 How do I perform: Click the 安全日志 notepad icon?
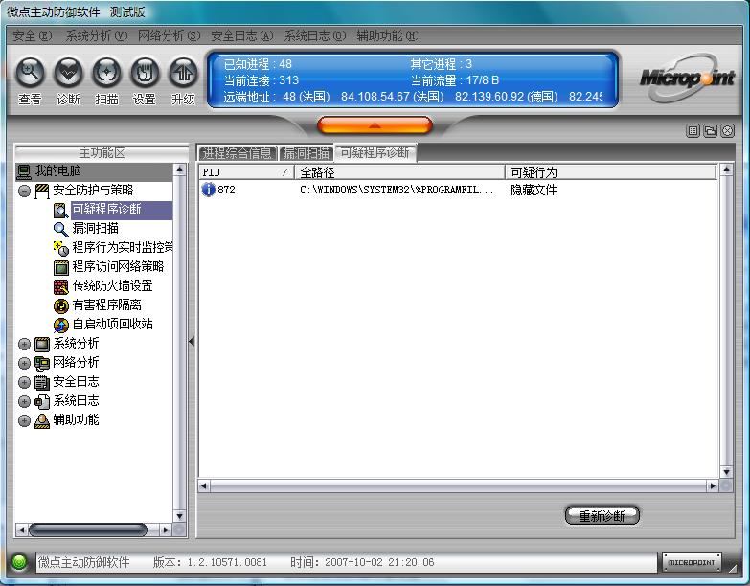(42, 382)
